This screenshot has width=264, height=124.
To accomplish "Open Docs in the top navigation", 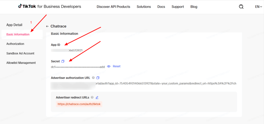I will pyautogui.click(x=161, y=7).
